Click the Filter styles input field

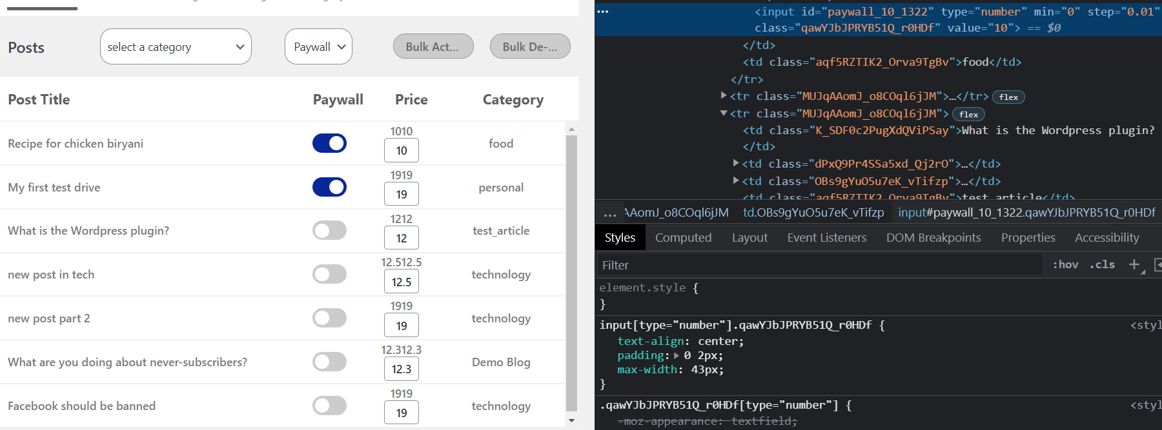[820, 265]
